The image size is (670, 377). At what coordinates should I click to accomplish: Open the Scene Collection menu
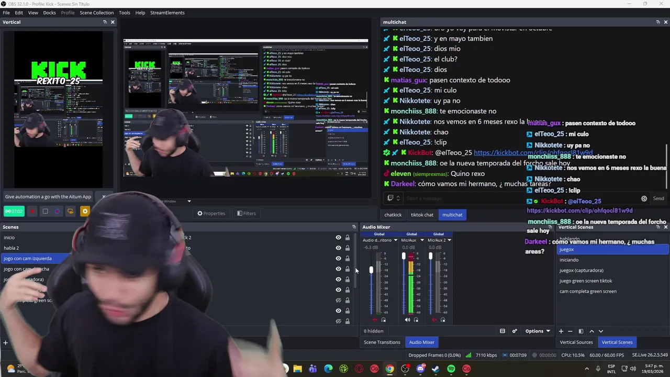(x=96, y=13)
